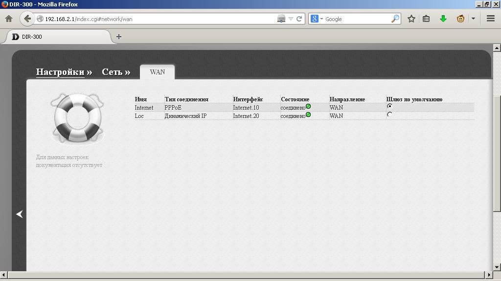Click PPPoE connection type cell
The image size is (501, 281).
click(x=173, y=108)
